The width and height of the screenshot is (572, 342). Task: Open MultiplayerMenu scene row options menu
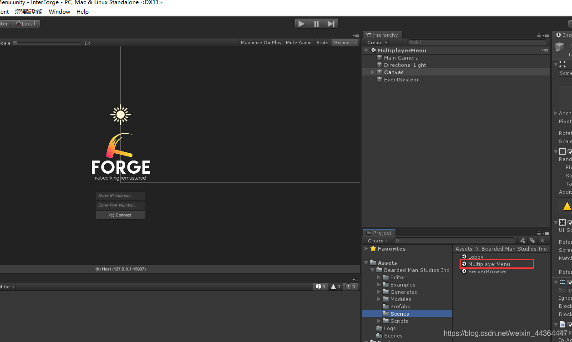(545, 50)
